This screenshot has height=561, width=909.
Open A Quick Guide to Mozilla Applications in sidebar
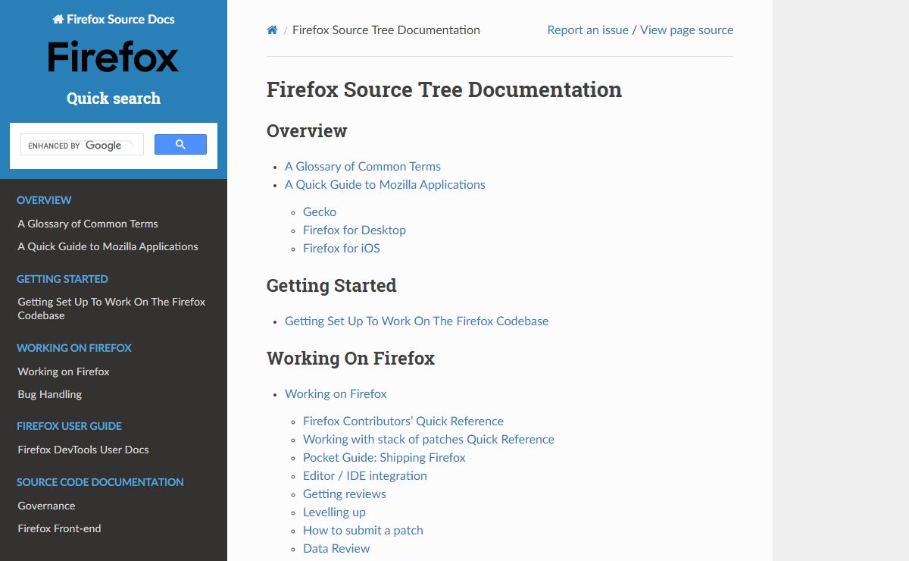108,246
